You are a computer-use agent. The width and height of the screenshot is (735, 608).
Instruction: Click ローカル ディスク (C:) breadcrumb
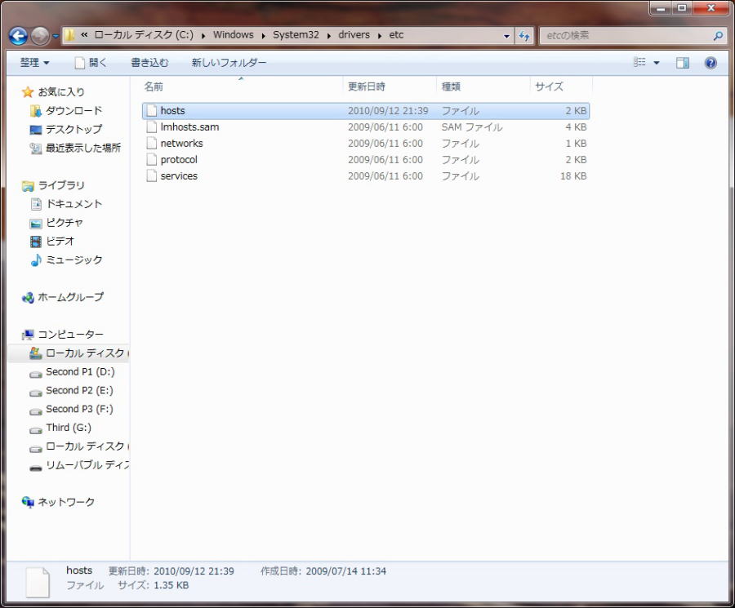pyautogui.click(x=144, y=35)
